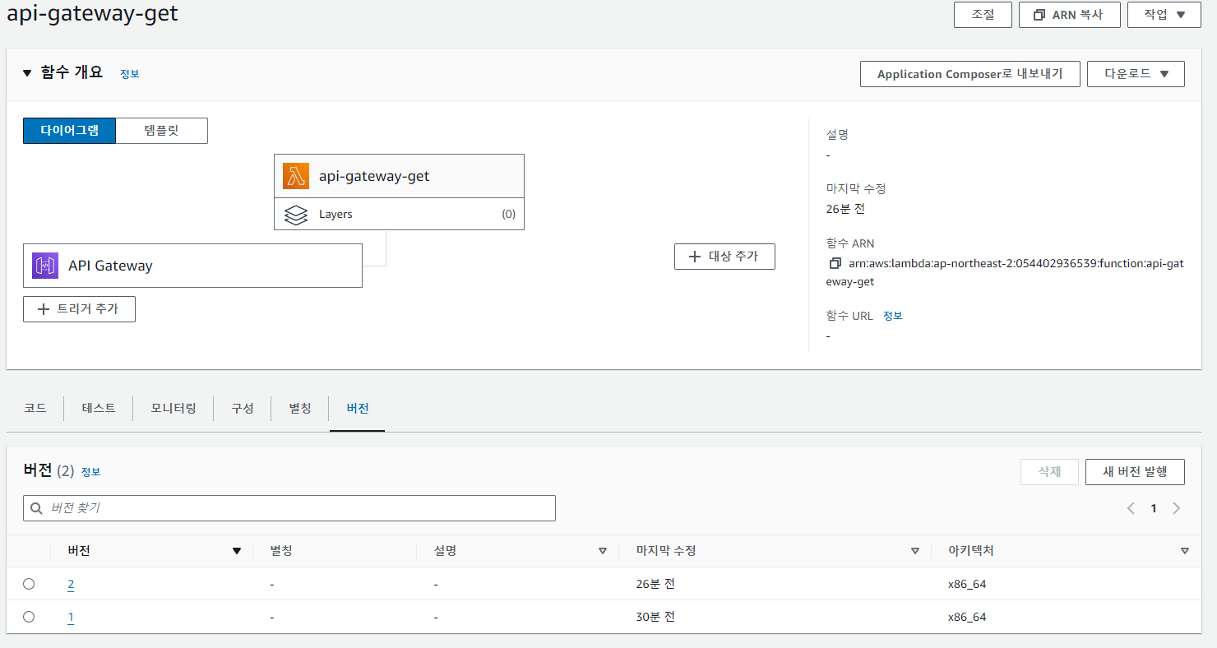
Task: Click the 별칭 column header
Action: pyautogui.click(x=280, y=551)
